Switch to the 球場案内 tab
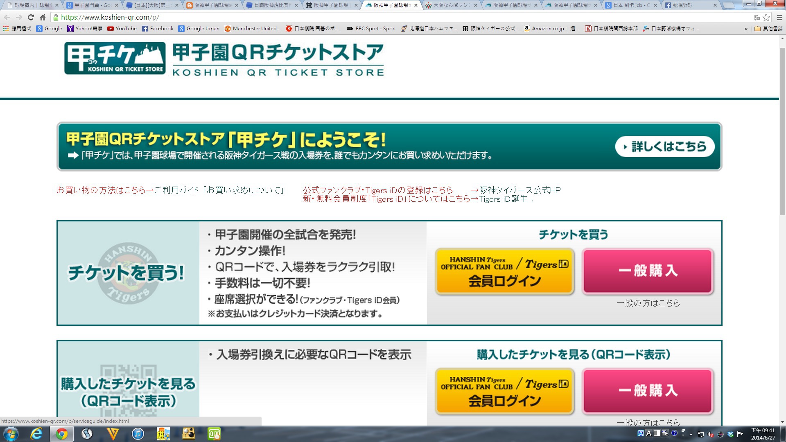The image size is (786, 442). point(32,5)
